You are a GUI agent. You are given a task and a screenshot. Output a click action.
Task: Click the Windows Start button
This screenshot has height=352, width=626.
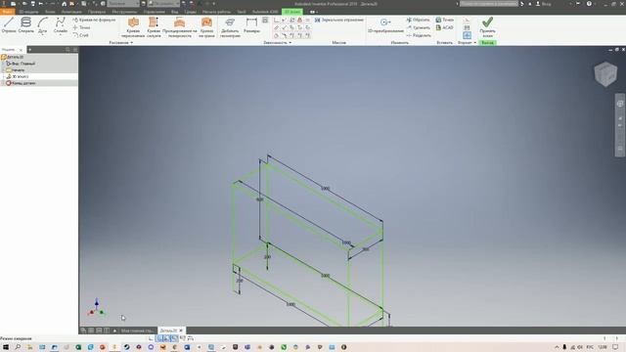coord(6,347)
